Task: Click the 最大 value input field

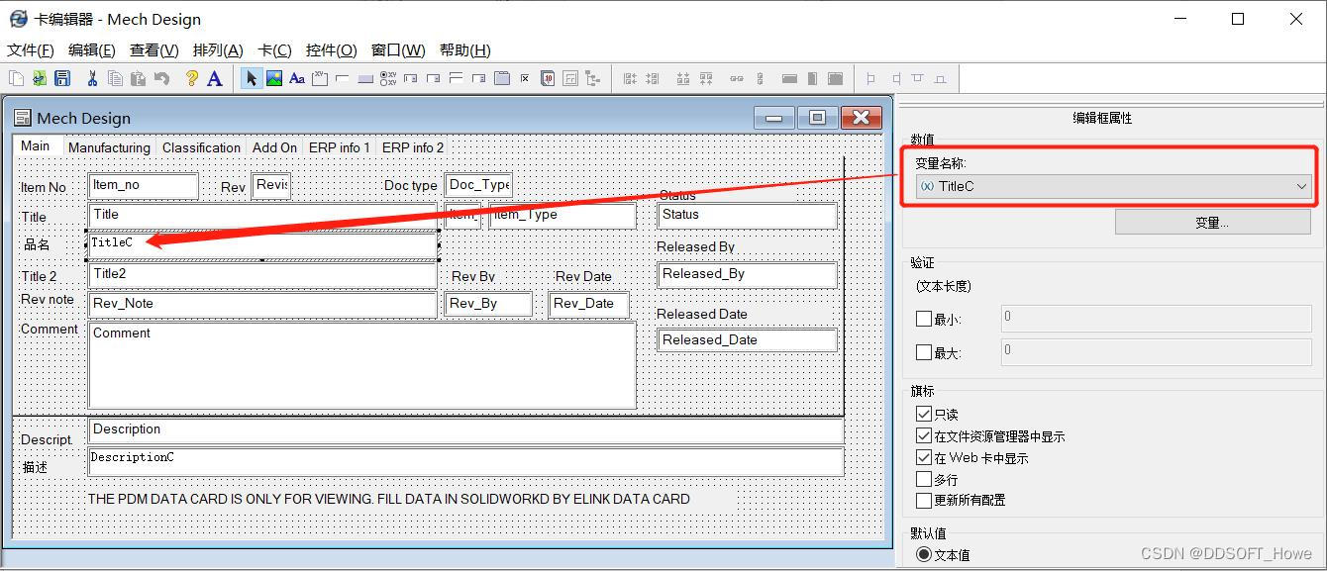Action: [1156, 351]
